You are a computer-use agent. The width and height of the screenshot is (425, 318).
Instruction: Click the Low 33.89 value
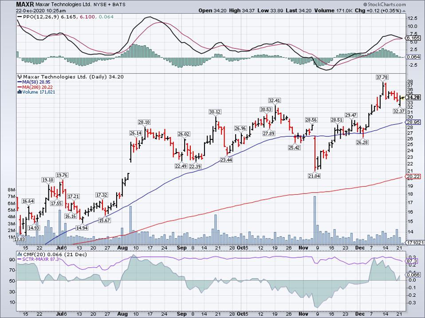(270, 11)
